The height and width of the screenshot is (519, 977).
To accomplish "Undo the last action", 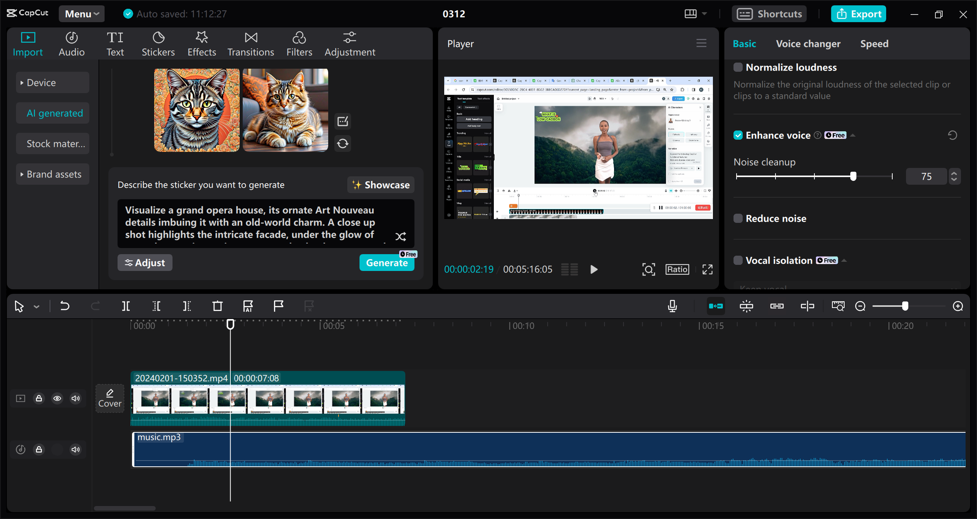I will pyautogui.click(x=65, y=306).
